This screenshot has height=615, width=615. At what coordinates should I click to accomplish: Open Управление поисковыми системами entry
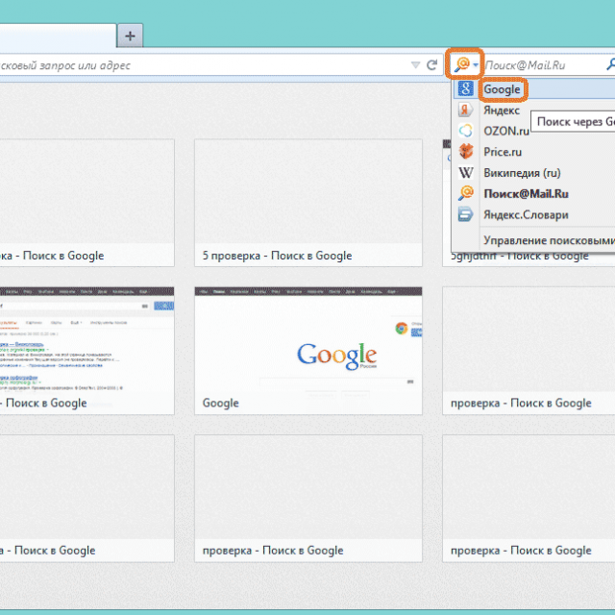(549, 240)
